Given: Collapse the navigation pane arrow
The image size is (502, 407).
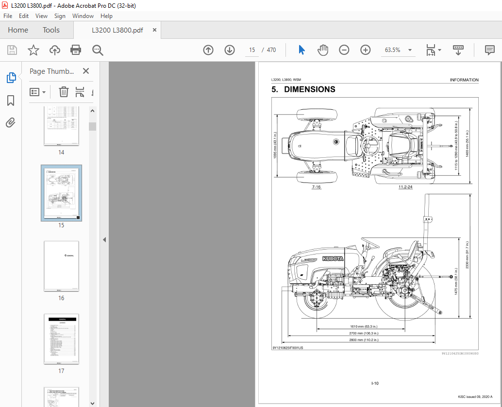Looking at the screenshot, I should click(x=104, y=239).
